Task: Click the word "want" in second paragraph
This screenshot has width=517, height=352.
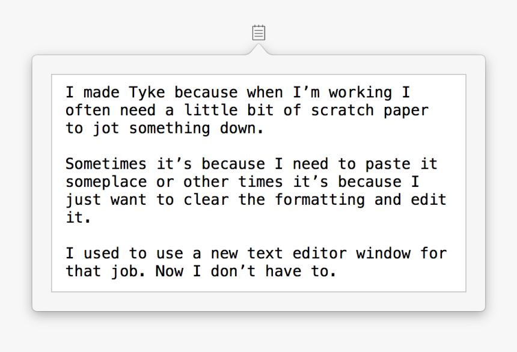Action: click(x=129, y=200)
